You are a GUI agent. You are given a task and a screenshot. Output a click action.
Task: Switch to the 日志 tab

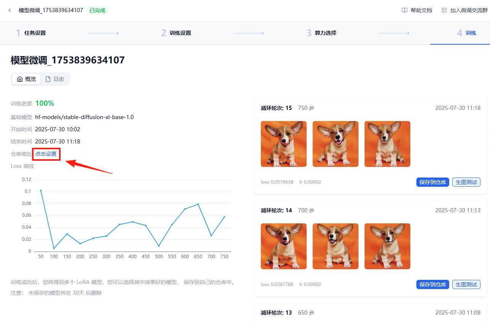coord(55,79)
